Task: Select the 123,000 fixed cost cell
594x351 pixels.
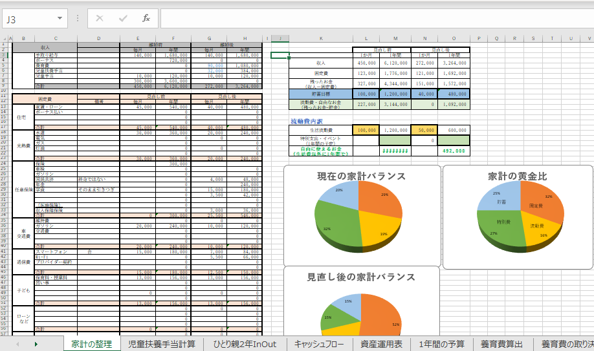Action: coord(366,74)
